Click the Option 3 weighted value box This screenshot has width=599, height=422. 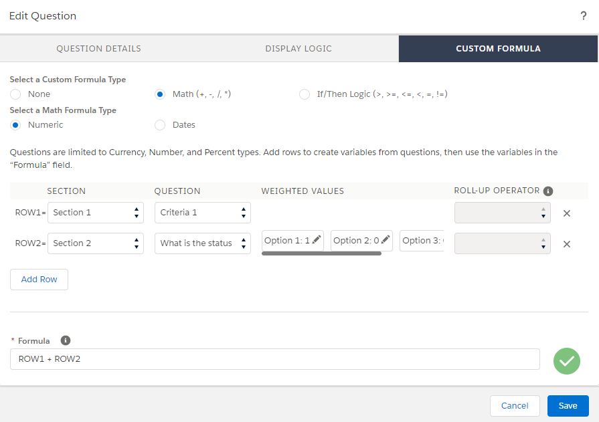422,241
